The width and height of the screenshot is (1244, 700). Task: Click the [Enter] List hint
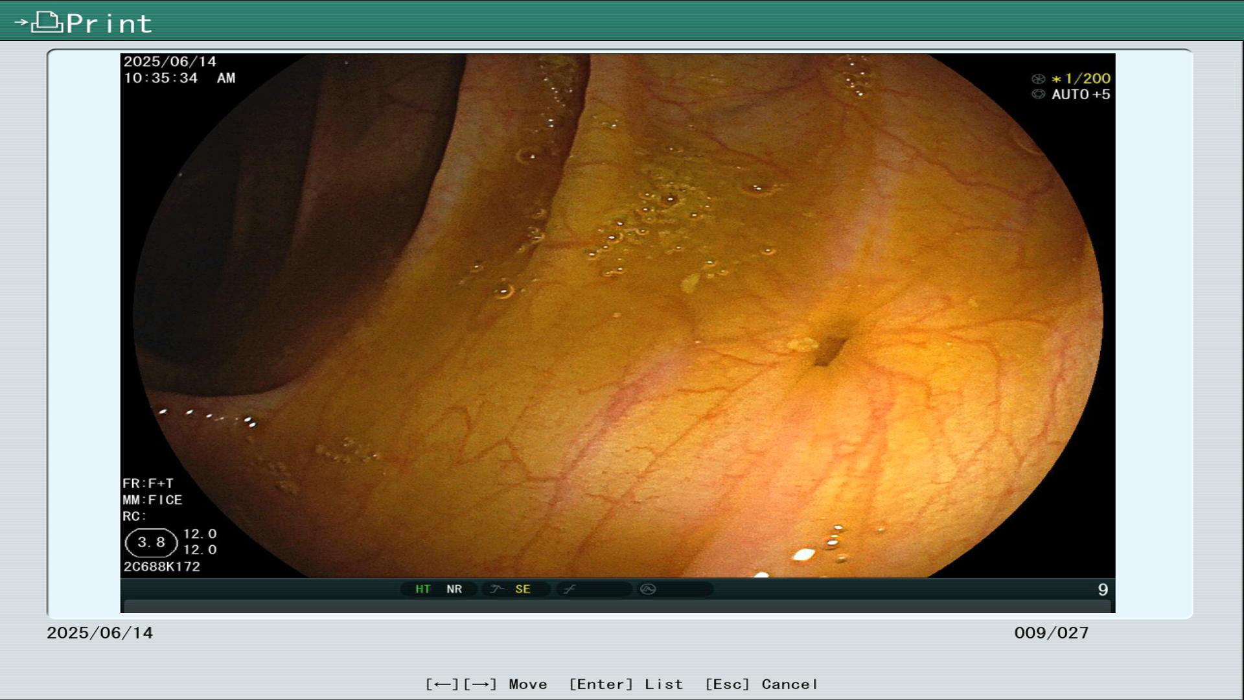click(x=626, y=684)
